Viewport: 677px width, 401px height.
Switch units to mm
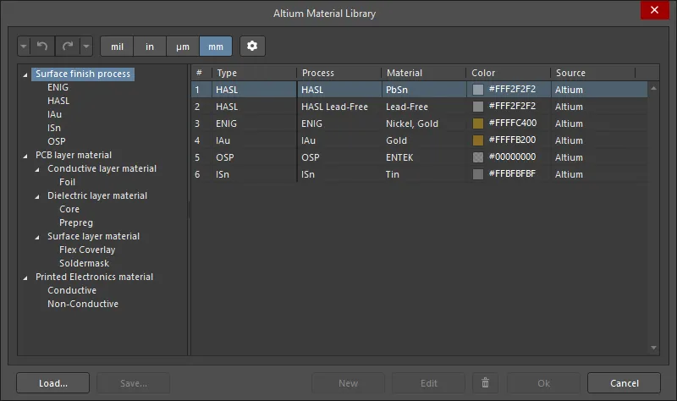pos(216,47)
